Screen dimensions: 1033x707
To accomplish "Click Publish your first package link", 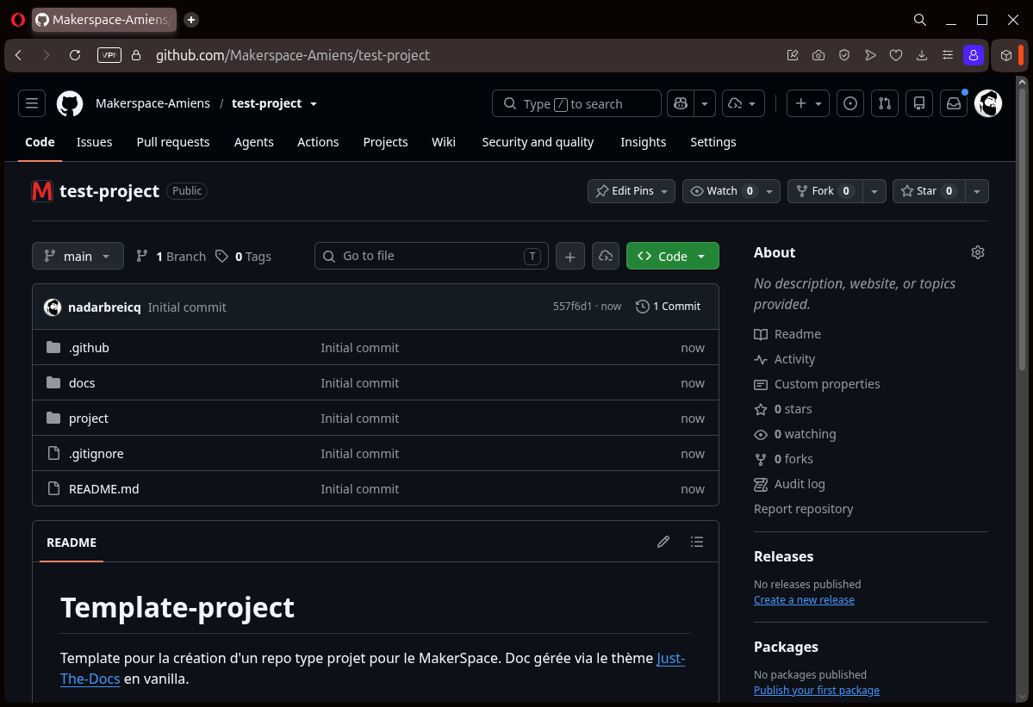I will click(x=816, y=690).
